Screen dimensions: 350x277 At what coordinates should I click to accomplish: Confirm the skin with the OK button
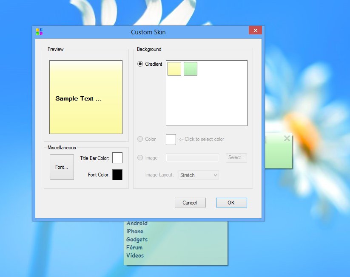point(231,203)
